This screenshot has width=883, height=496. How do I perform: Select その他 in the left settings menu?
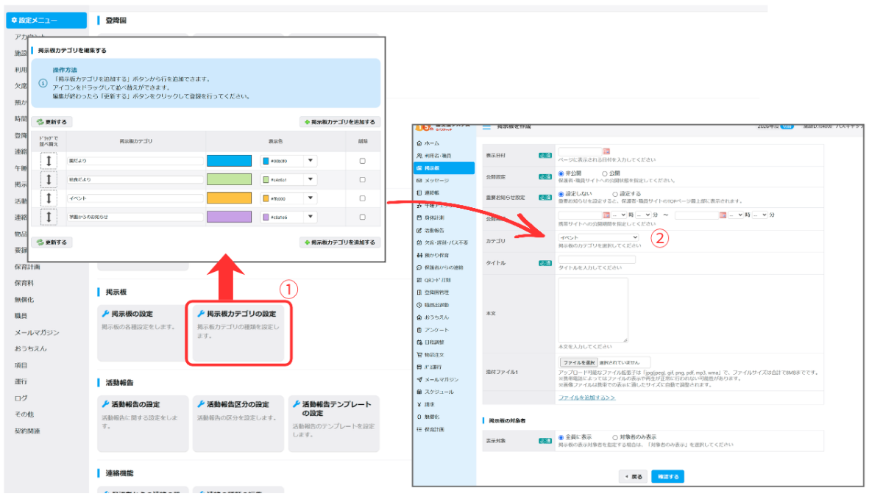tap(24, 414)
